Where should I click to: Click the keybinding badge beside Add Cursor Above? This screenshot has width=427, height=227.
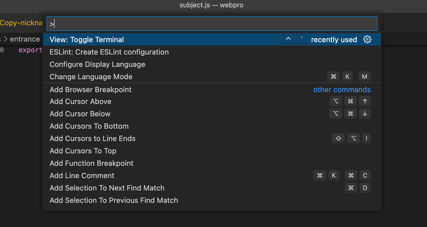[350, 101]
